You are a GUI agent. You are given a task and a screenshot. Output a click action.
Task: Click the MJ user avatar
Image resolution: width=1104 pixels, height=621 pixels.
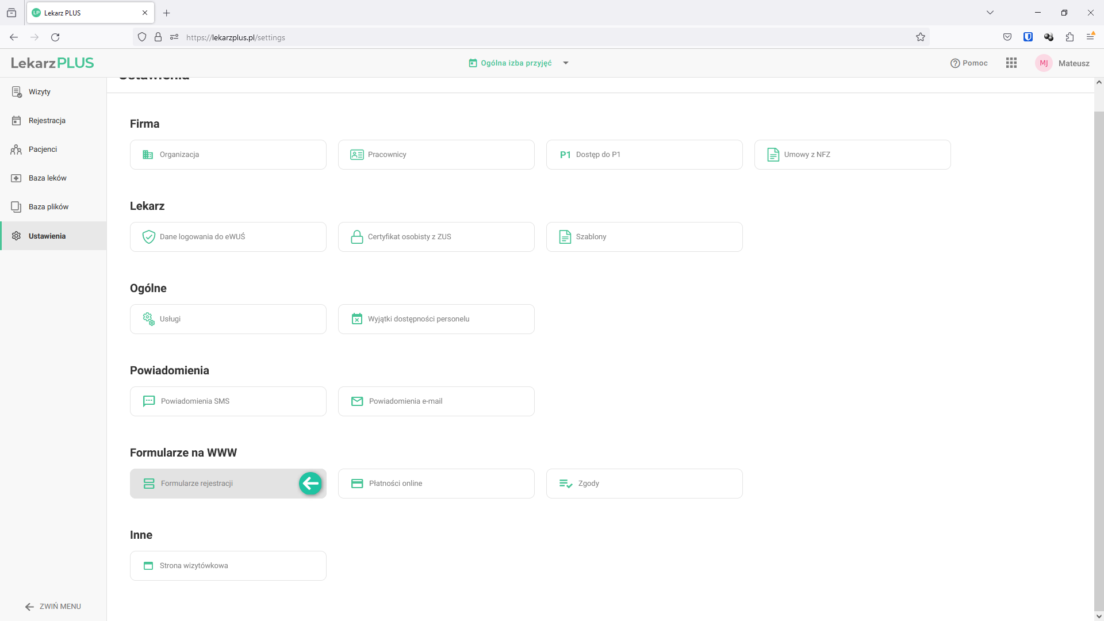tap(1044, 63)
